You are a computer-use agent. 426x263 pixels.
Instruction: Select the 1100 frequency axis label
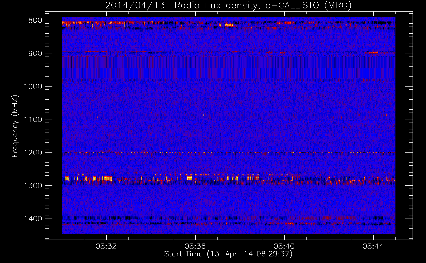click(x=33, y=120)
